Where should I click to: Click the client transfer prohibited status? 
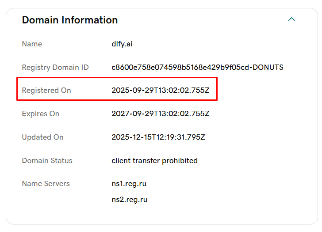154,160
